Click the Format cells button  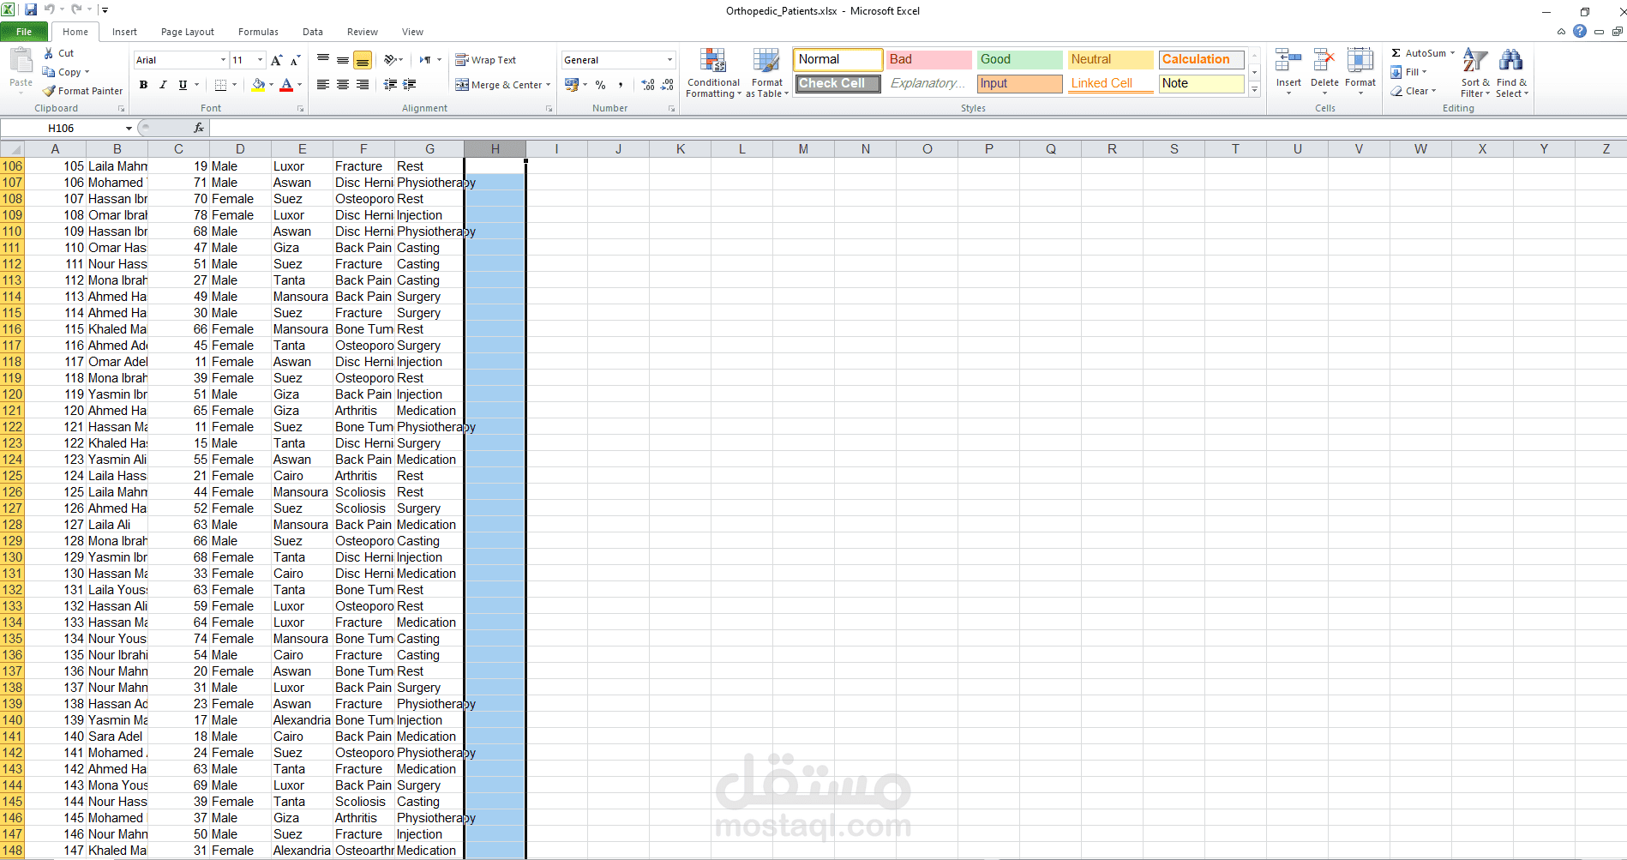1360,72
